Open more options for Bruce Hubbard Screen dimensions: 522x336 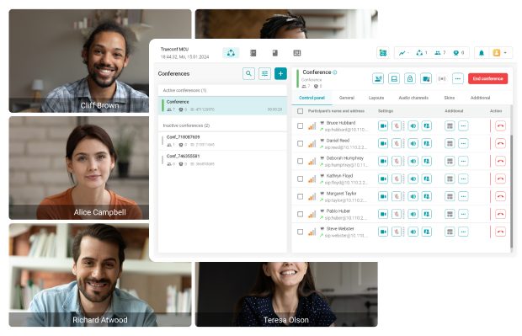click(463, 125)
